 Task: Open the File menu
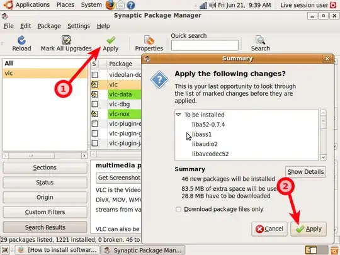[x=9, y=26]
